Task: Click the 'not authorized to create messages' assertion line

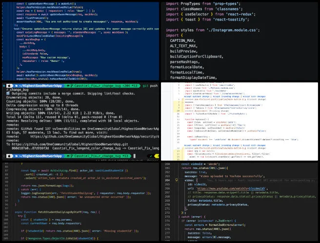Action: pos(78,21)
